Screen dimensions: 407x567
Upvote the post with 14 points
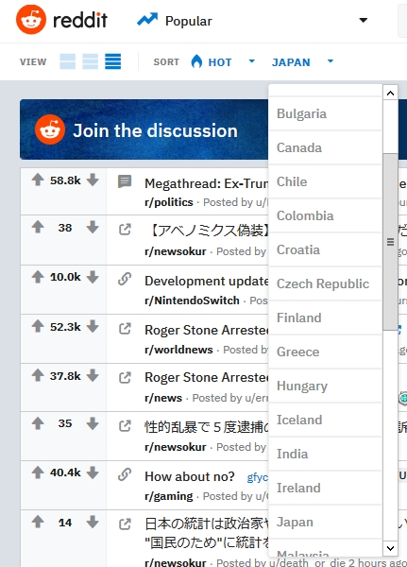[38, 523]
